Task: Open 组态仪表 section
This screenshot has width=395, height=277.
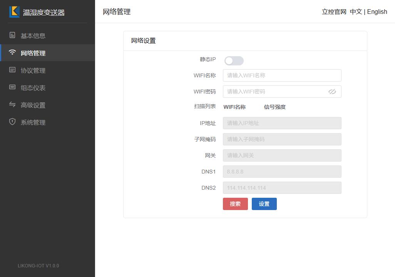Action: 47,88
